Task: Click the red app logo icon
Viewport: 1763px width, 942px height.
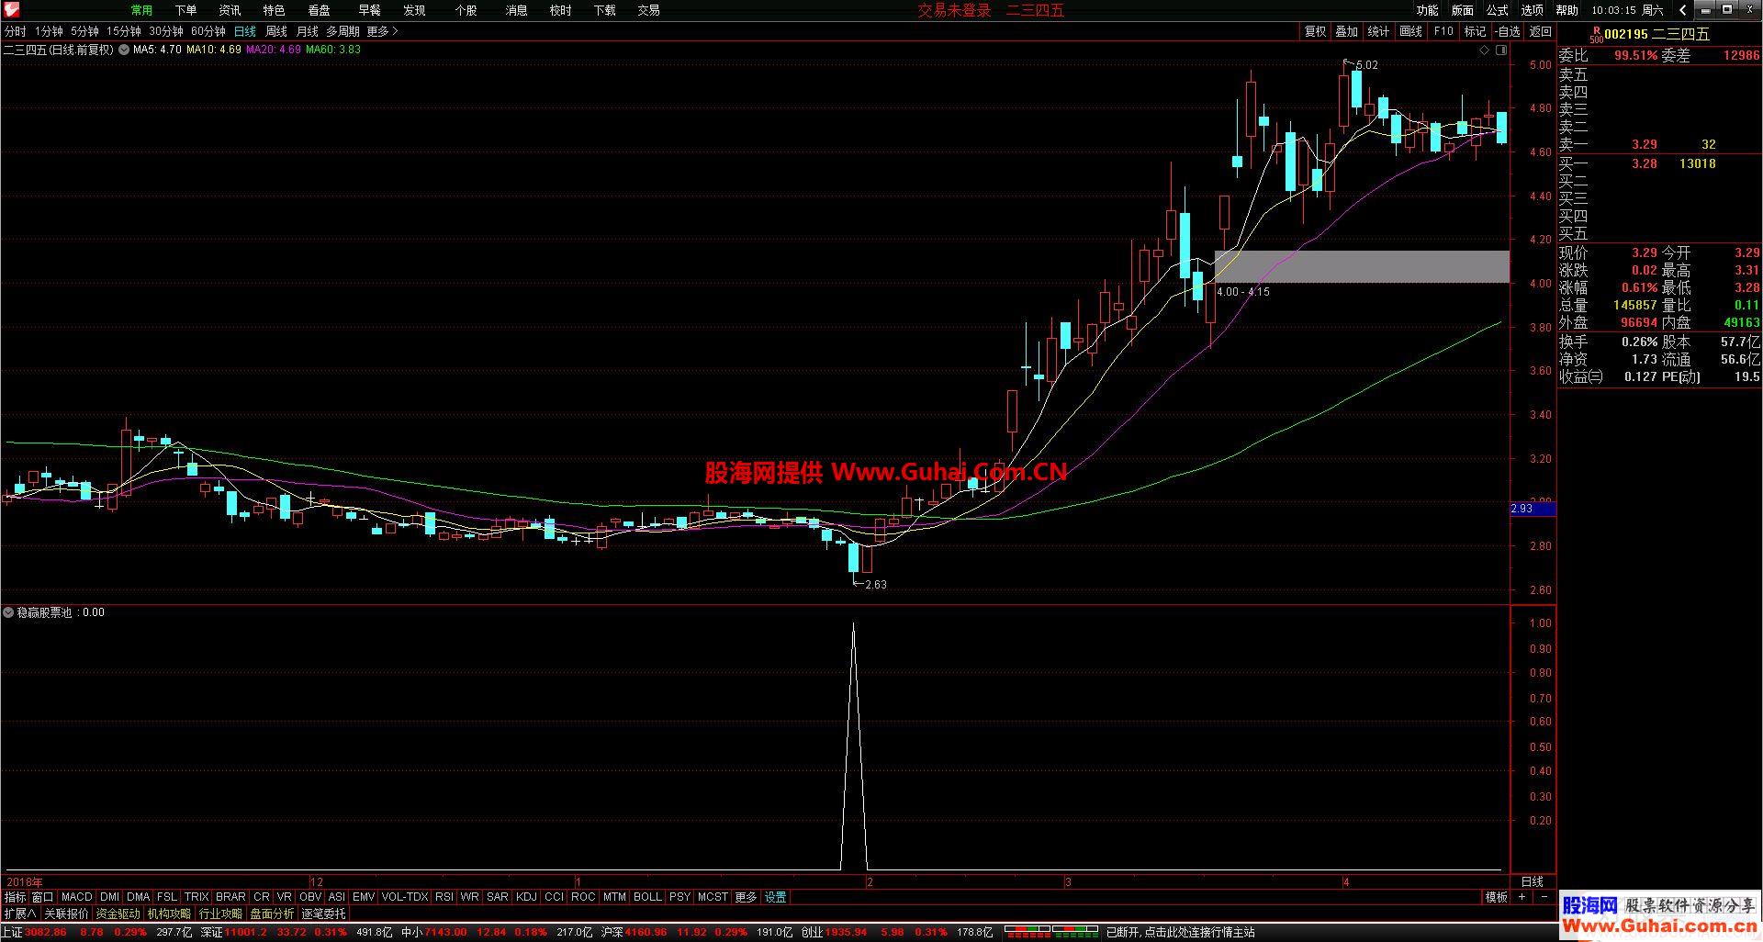Action: [x=12, y=10]
